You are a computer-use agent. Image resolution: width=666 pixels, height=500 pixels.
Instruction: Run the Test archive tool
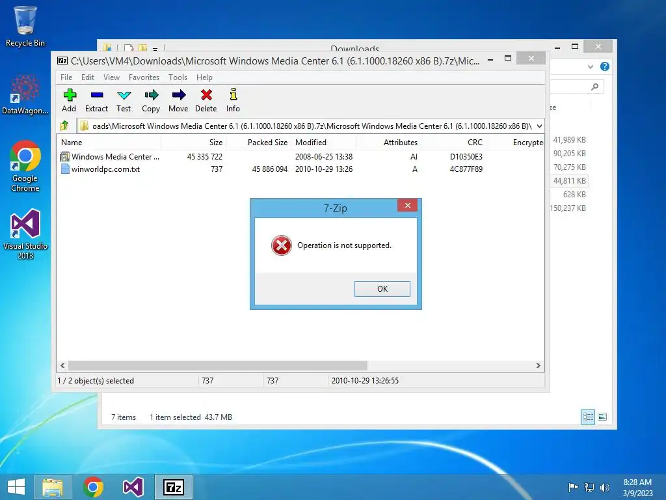[x=124, y=95]
